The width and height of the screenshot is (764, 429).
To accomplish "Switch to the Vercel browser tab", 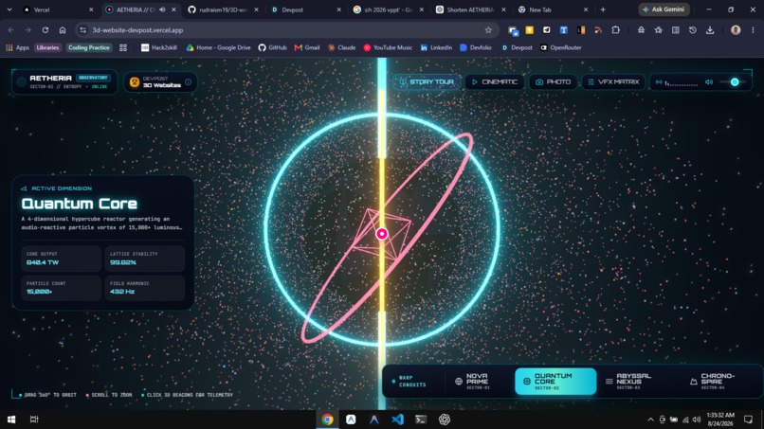I will coord(56,9).
